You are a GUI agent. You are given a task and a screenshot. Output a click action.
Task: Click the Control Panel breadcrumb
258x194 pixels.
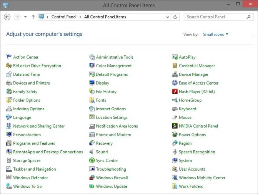click(64, 17)
